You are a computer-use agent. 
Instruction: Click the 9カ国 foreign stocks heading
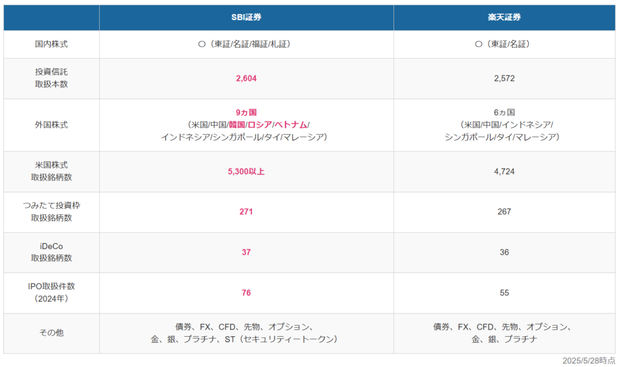pos(247,112)
